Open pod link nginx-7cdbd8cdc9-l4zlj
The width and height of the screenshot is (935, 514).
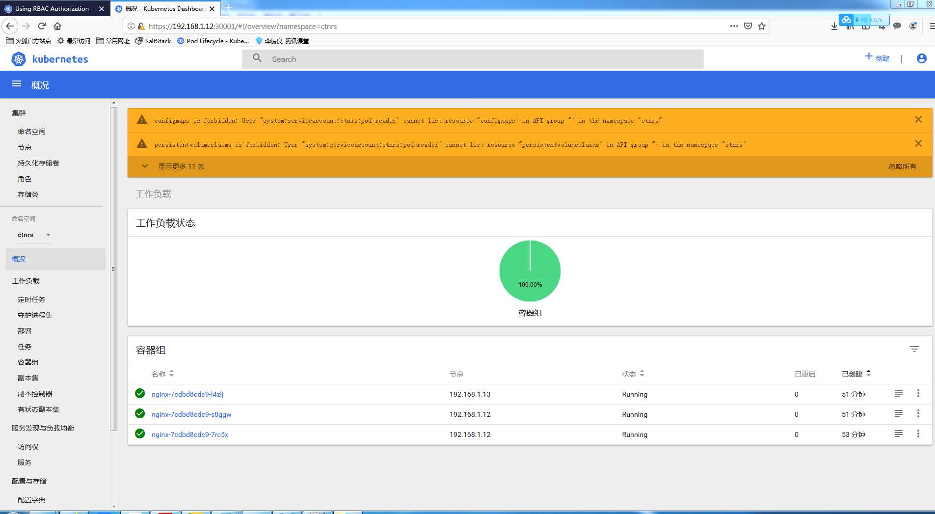tap(187, 394)
